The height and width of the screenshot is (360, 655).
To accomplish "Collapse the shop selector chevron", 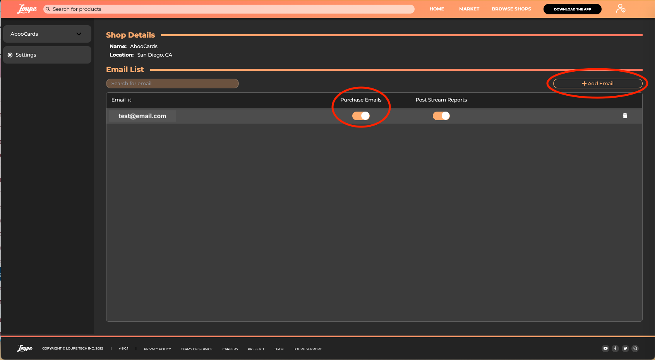I will coord(79,34).
